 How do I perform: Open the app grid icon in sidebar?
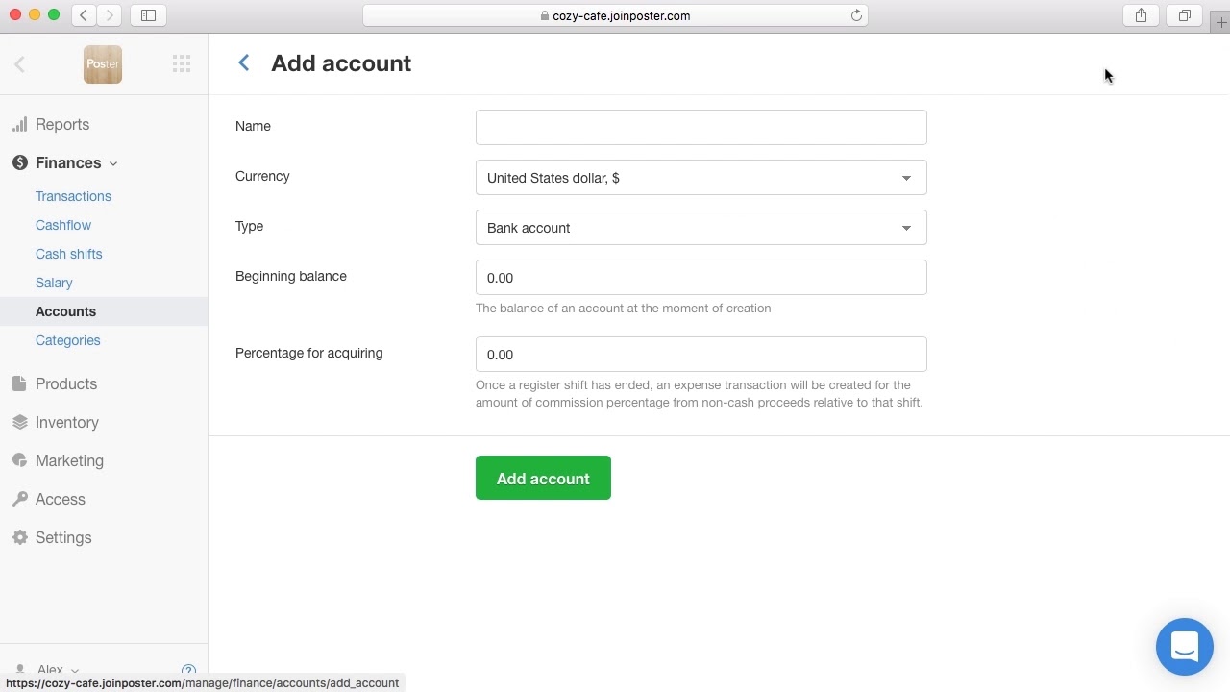(x=182, y=64)
